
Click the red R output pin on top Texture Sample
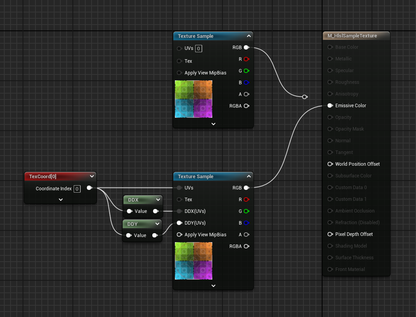pyautogui.click(x=246, y=59)
